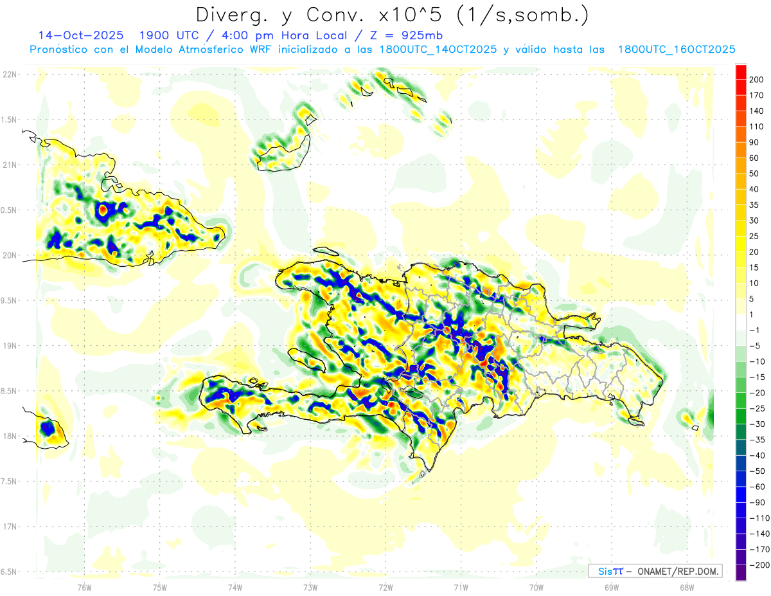
Task: Click the positive '60' colorbar value
Action: 754,158
